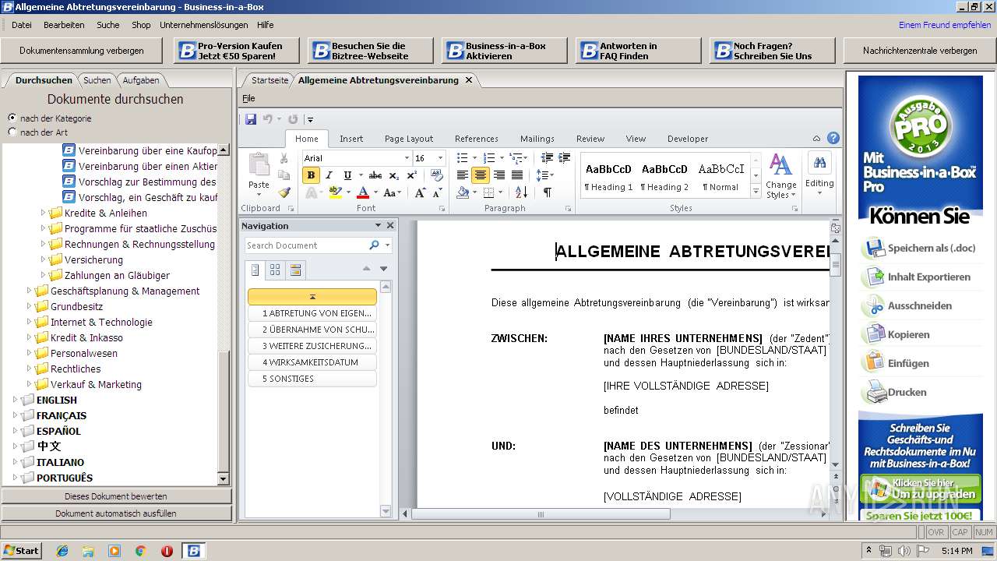Open the References ribbon tab
This screenshot has height=561, width=997.
[477, 139]
